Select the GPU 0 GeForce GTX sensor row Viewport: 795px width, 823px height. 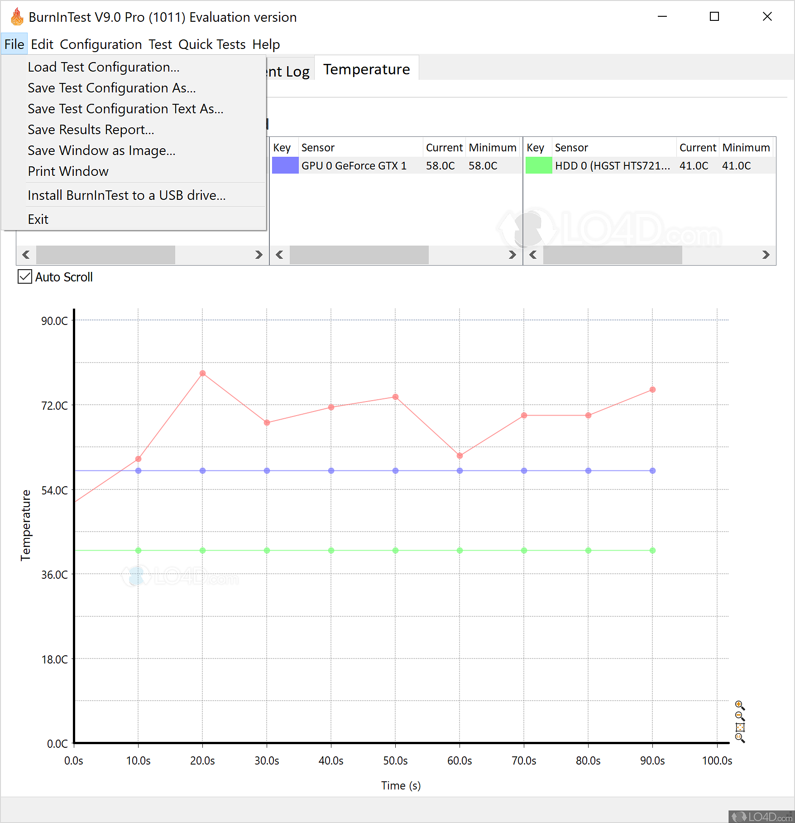point(354,165)
